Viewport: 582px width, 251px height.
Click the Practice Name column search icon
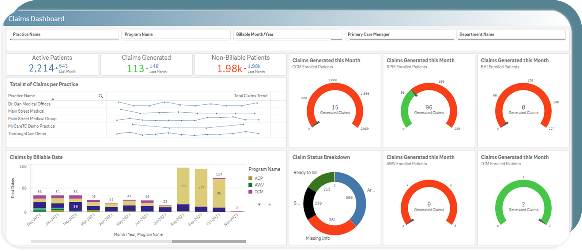(101, 96)
